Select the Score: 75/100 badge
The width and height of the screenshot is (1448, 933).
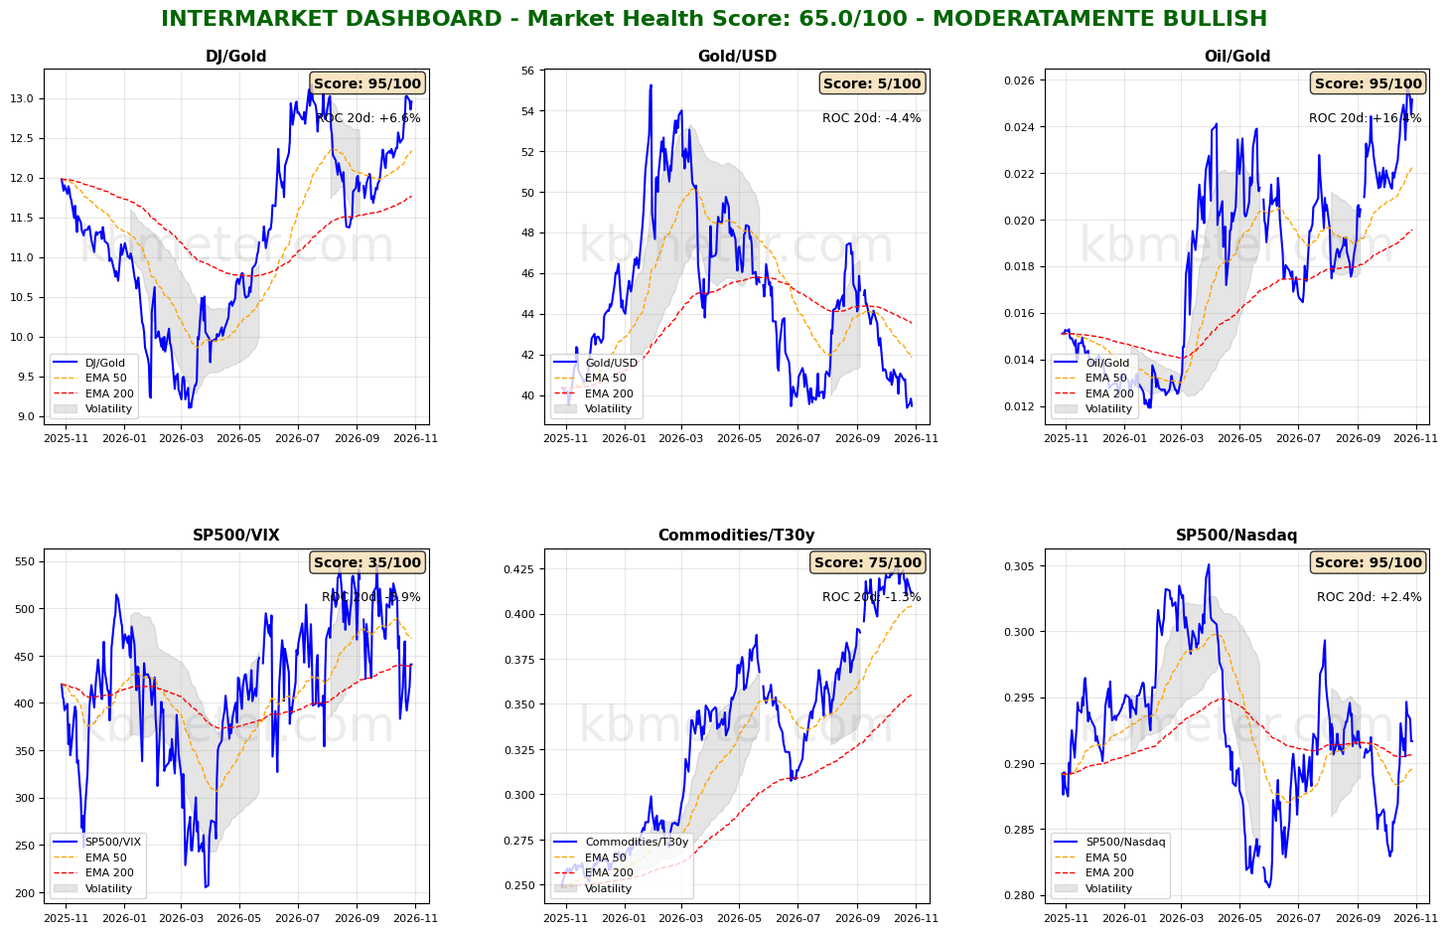point(868,562)
